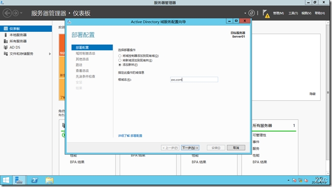The height and width of the screenshot is (187, 332).
Task: Open the navigation history dropdown arrow
Action: click(x=21, y=13)
